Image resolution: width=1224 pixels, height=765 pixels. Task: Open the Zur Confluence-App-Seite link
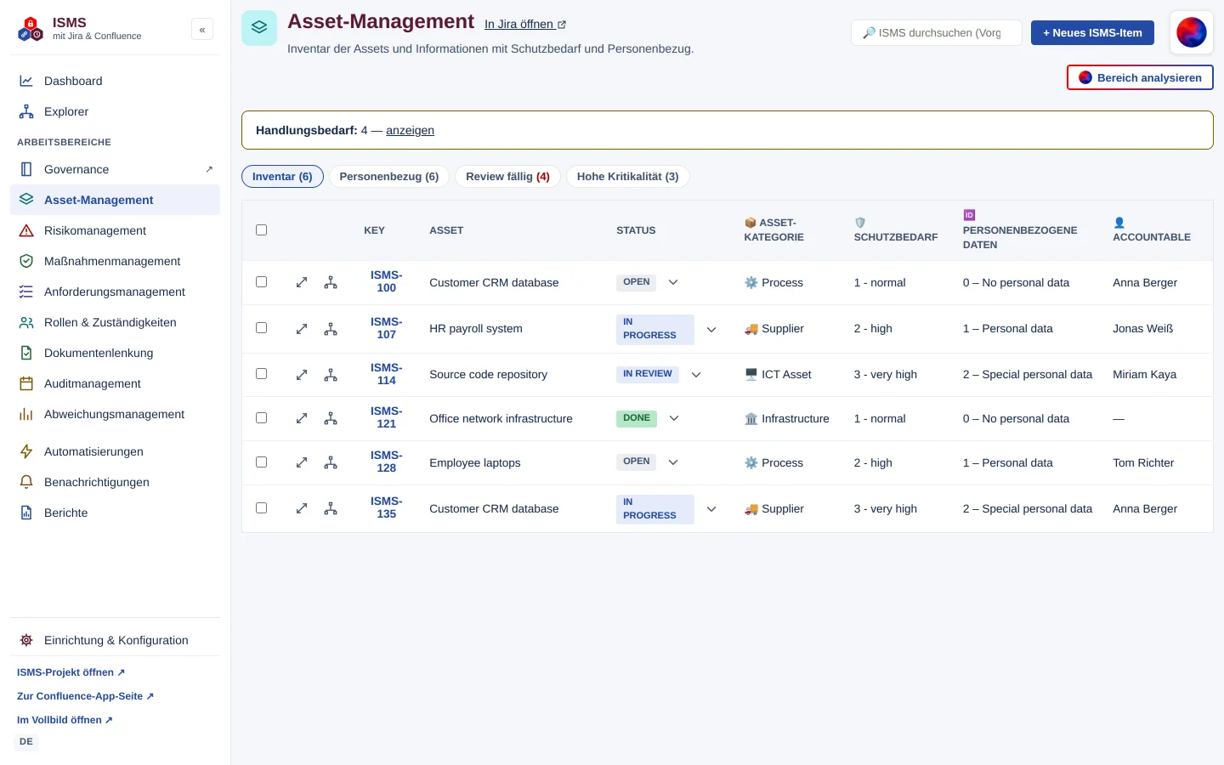click(x=86, y=696)
